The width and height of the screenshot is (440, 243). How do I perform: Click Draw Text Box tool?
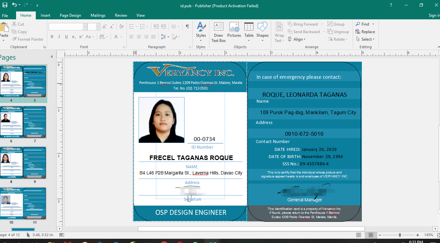point(218,32)
